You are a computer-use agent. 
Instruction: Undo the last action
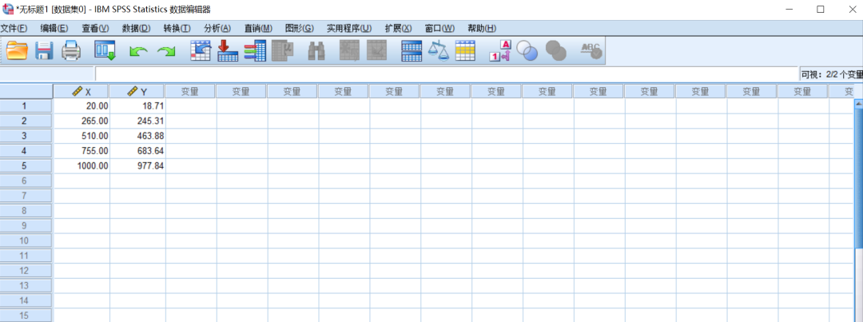click(x=138, y=51)
